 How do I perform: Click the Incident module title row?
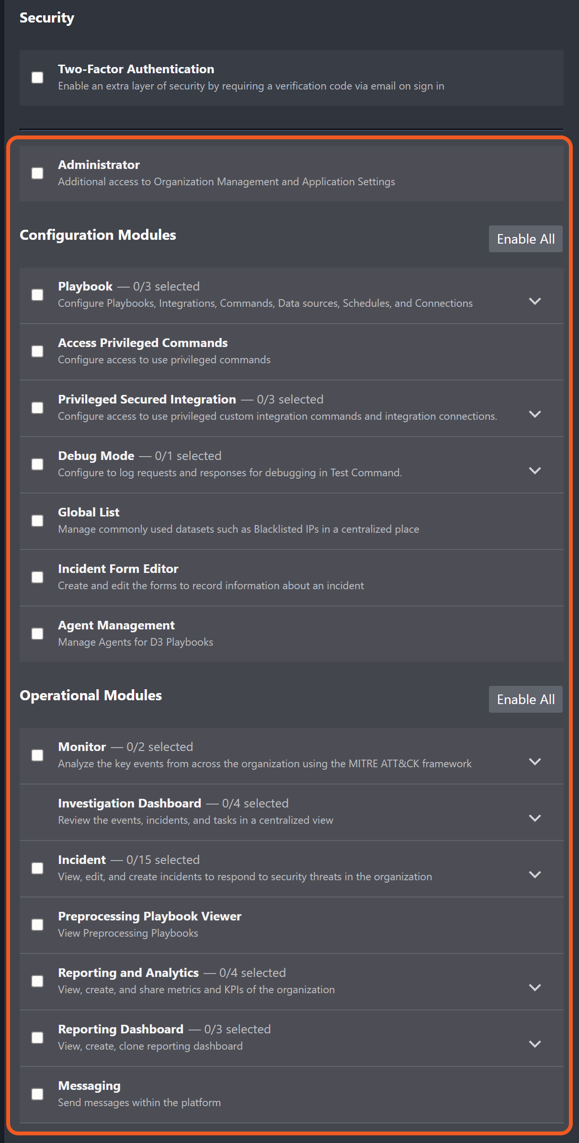[82, 860]
